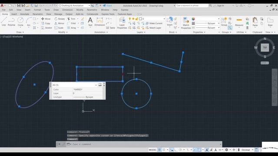The width and height of the screenshot is (278, 156).
Task: Click the Fillet tool
Action: click(72, 23)
